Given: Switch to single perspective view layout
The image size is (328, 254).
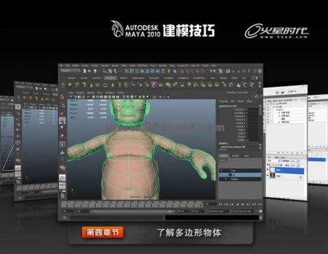Looking at the screenshot, I should [62, 178].
